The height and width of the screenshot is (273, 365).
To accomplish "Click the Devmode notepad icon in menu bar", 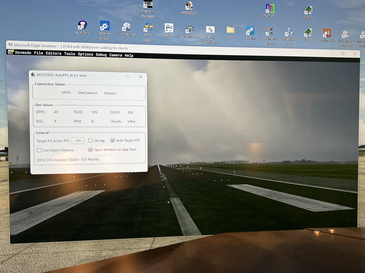I will [11, 52].
